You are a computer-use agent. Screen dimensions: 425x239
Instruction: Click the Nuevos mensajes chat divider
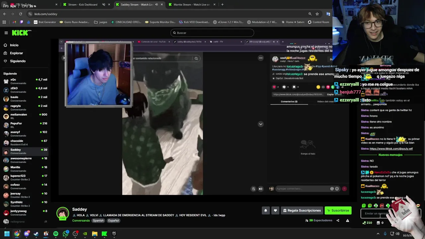point(390,155)
